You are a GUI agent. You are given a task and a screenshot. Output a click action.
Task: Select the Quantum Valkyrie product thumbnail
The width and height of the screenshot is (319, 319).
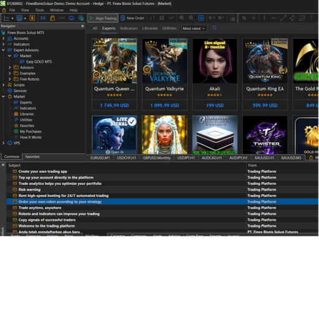(x=164, y=61)
